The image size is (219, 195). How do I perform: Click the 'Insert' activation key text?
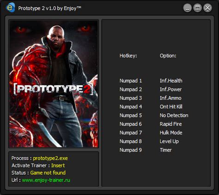pos(58,165)
